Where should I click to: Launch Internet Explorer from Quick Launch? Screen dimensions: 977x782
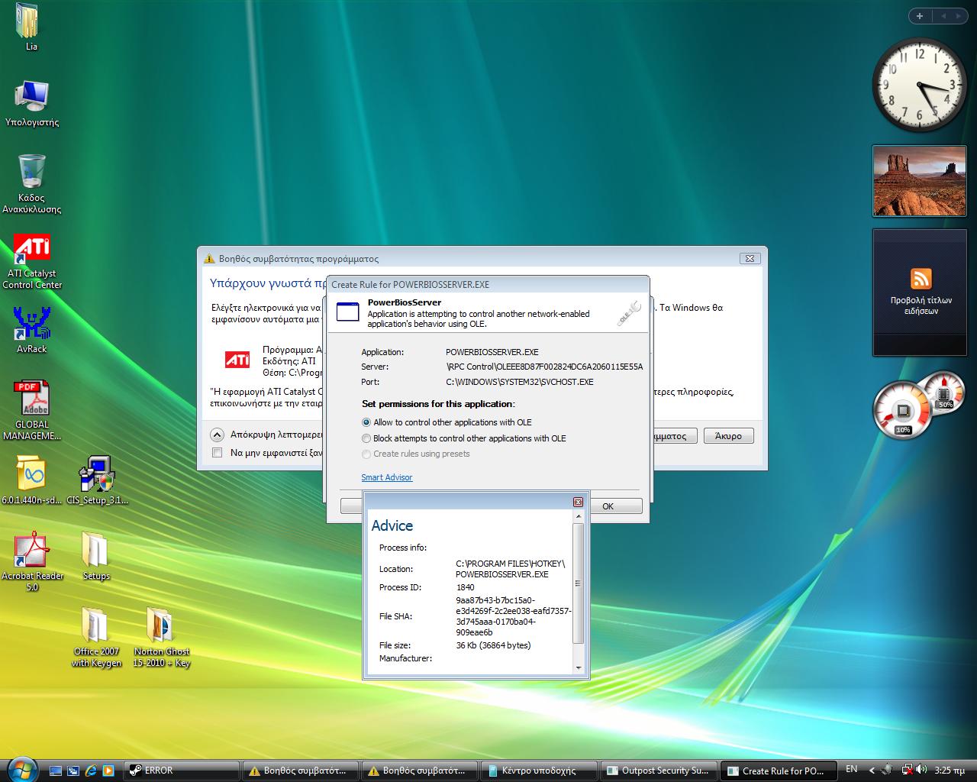click(x=91, y=771)
